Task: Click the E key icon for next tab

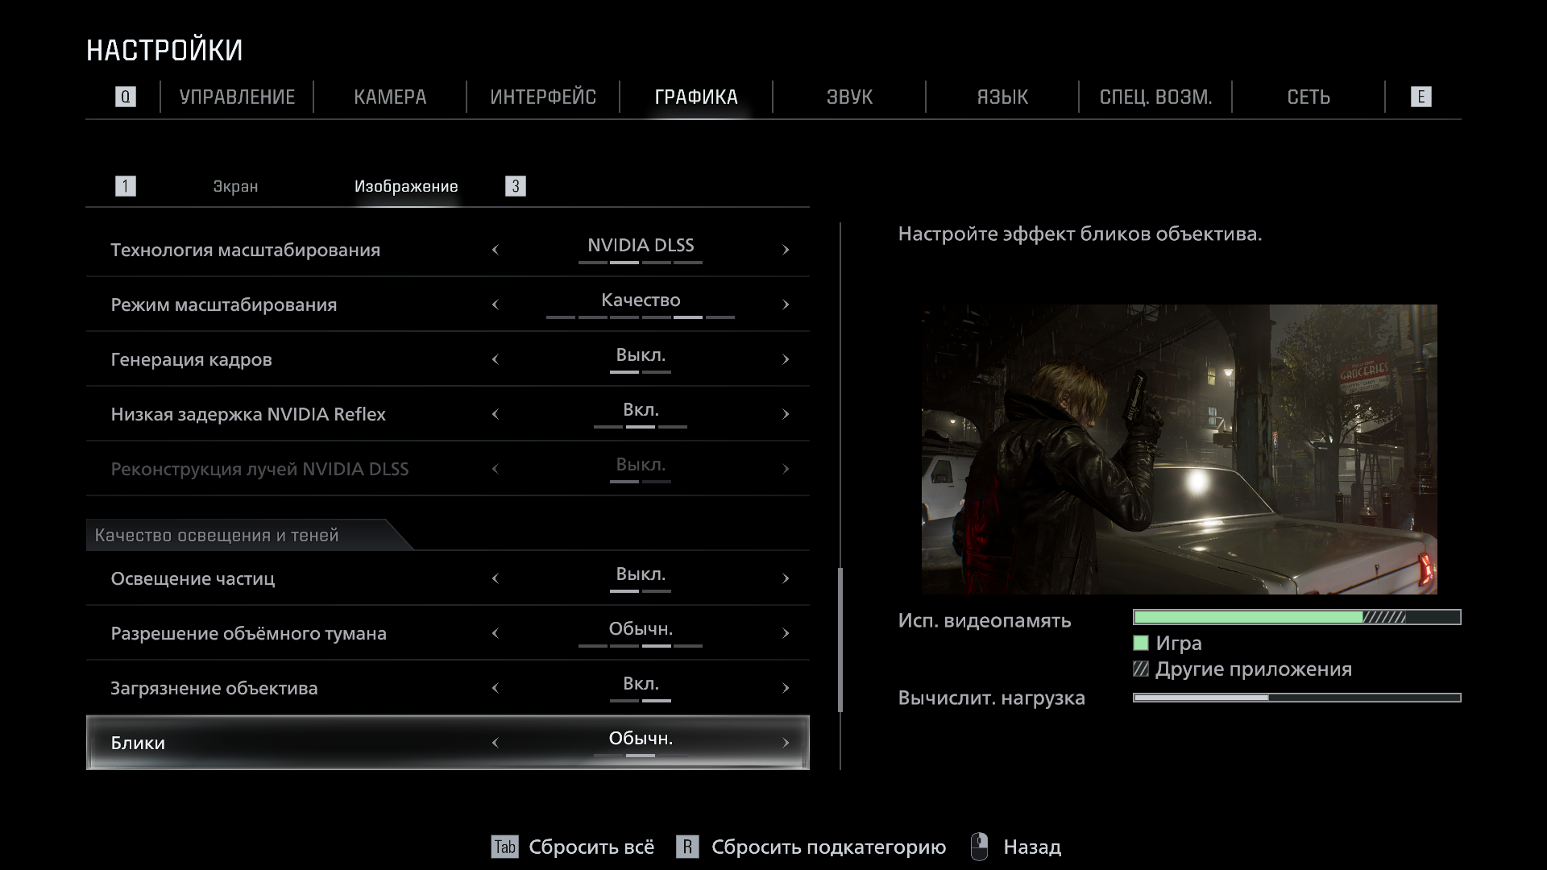Action: [x=1421, y=97]
